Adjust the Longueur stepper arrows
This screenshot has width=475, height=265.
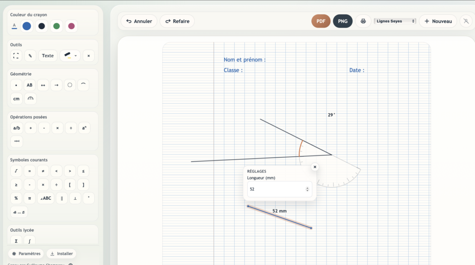click(307, 189)
